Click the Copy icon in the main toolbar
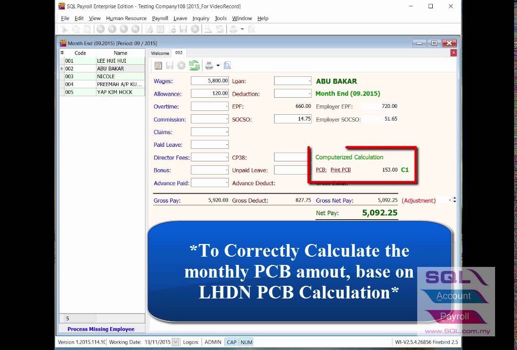517x350 pixels. point(76,29)
